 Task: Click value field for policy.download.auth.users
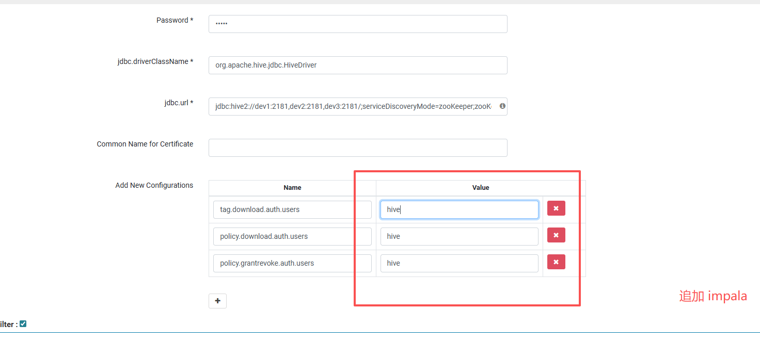coord(459,236)
